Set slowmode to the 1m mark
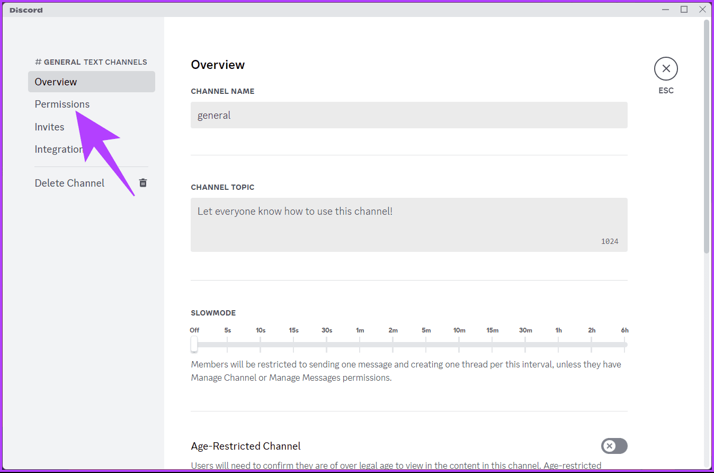The image size is (714, 473). (360, 344)
